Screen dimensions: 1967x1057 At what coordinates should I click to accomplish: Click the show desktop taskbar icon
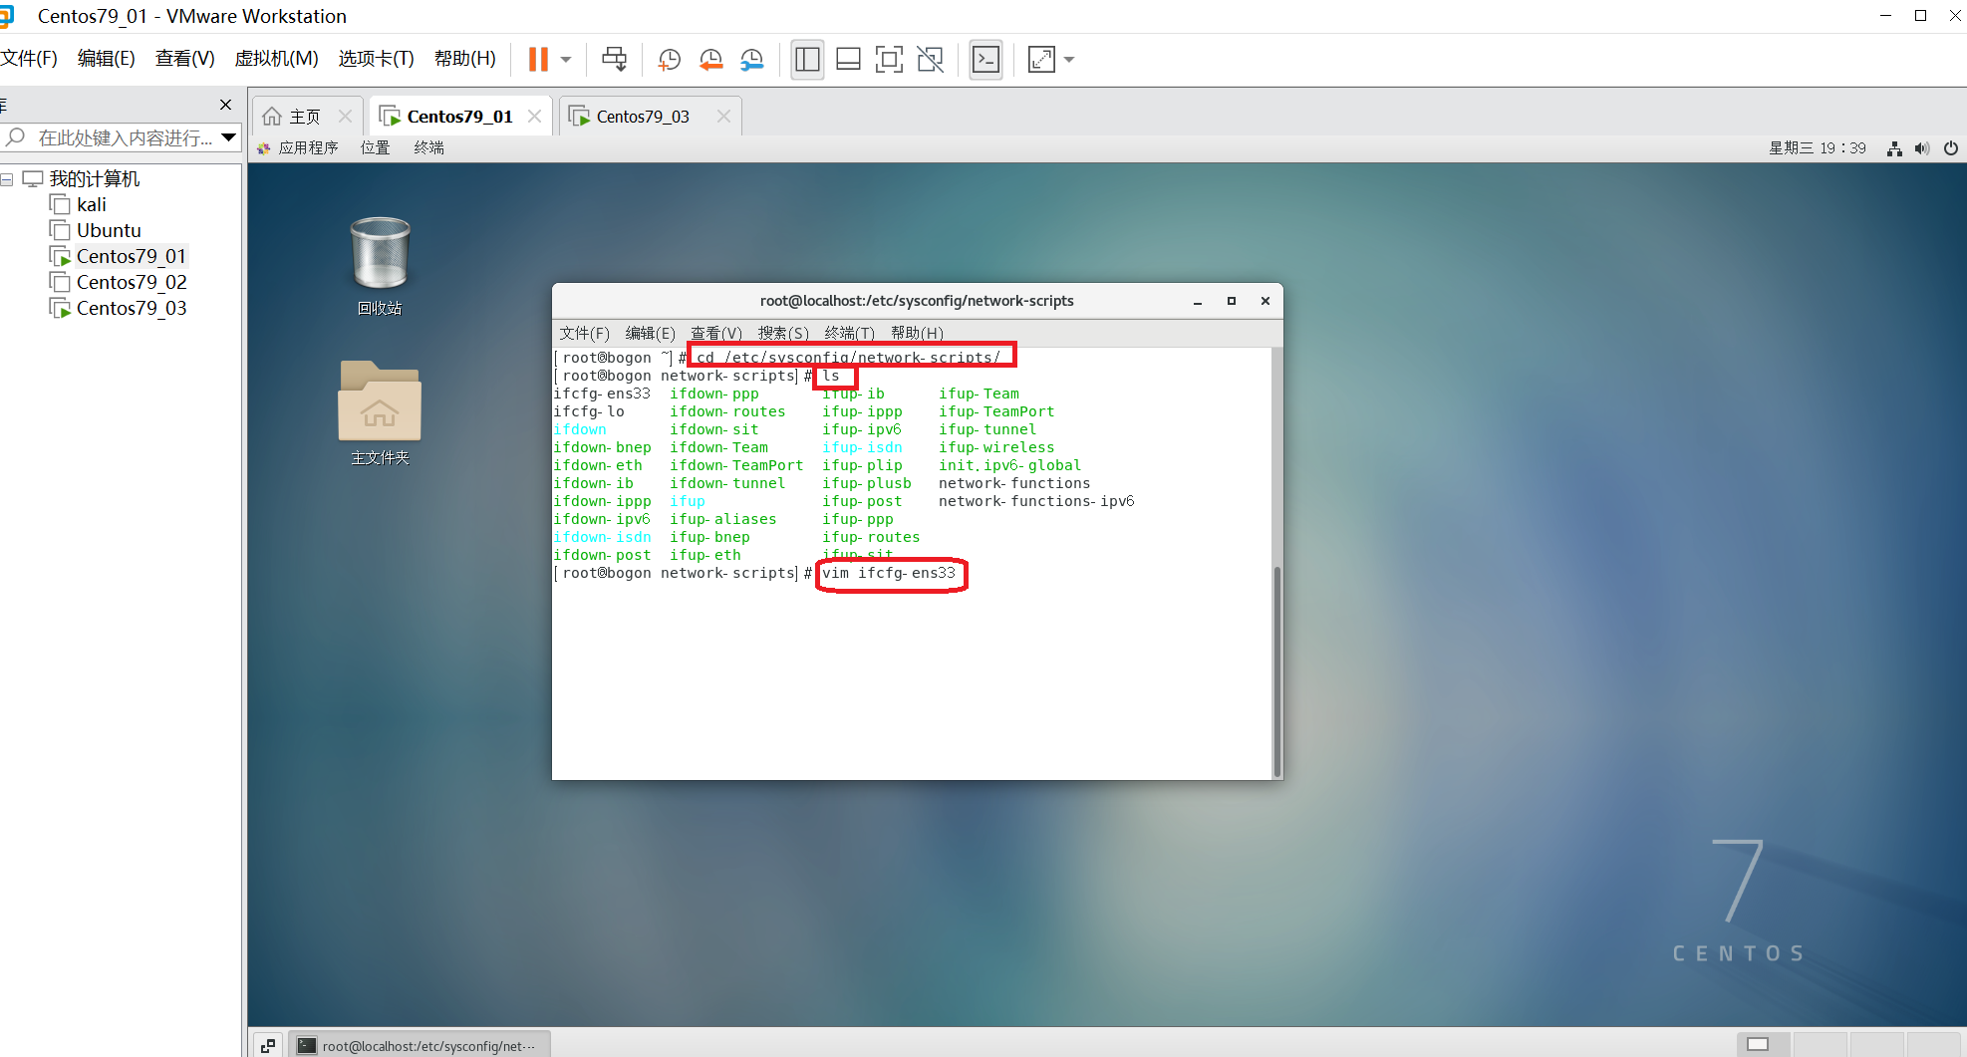[x=268, y=1045]
